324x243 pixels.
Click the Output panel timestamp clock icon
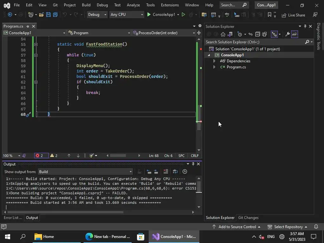tap(185, 171)
